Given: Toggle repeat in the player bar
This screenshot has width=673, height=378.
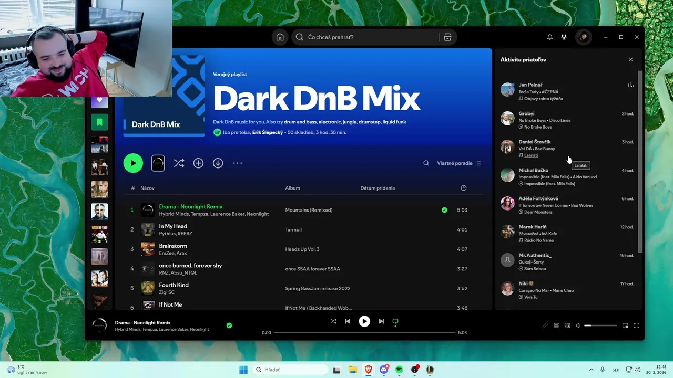Looking at the screenshot, I should (x=395, y=321).
